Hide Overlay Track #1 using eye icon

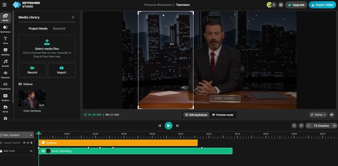pos(24,143)
